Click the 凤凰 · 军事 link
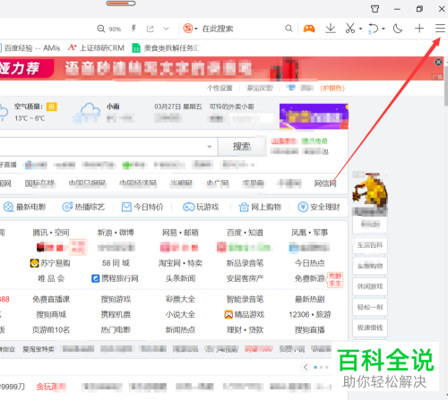 pyautogui.click(x=310, y=233)
